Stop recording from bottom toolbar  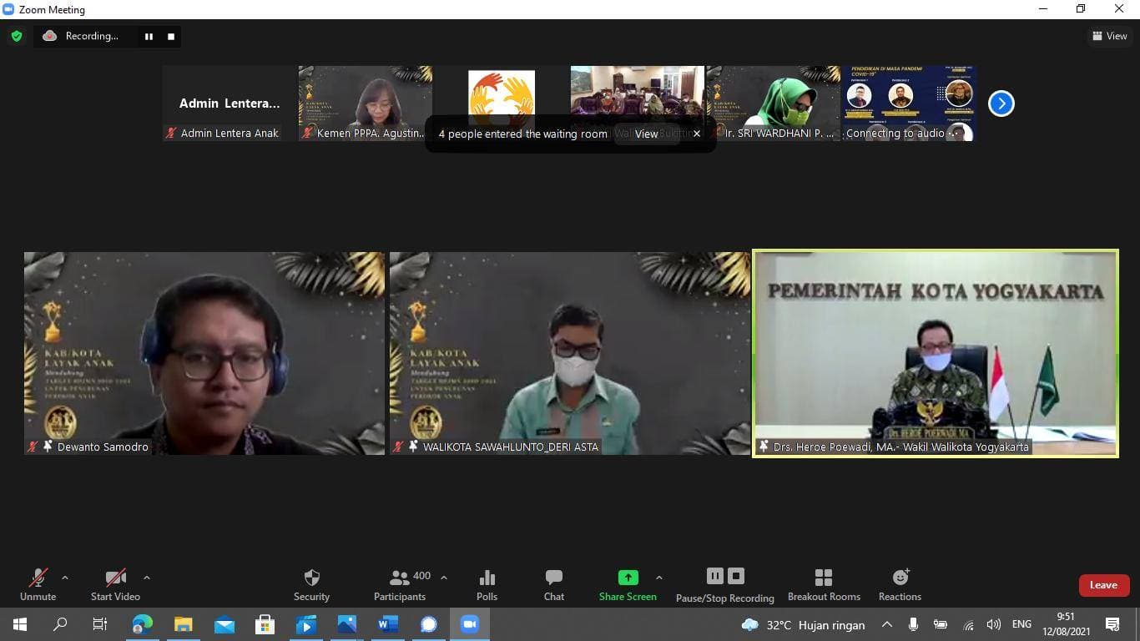[x=736, y=576]
